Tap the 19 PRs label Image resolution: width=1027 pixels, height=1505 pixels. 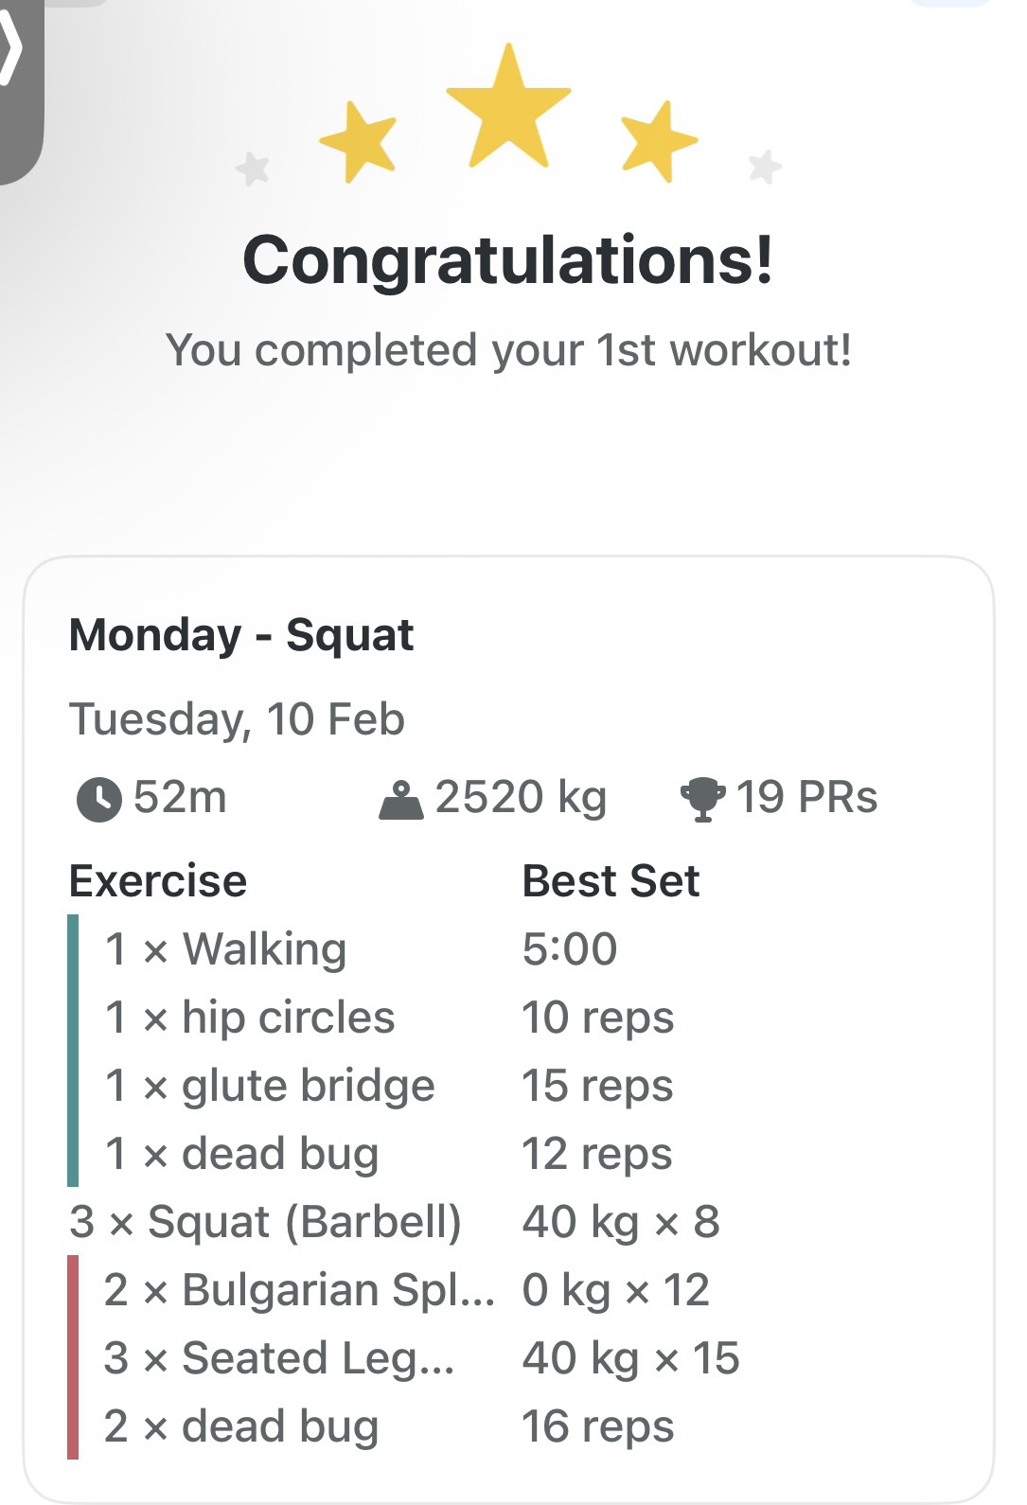click(806, 798)
